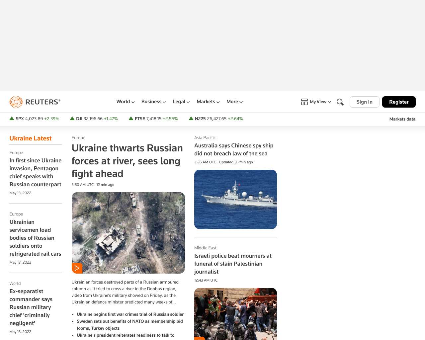Click the Asia Pacific category label
The image size is (425, 340).
pyautogui.click(x=205, y=137)
